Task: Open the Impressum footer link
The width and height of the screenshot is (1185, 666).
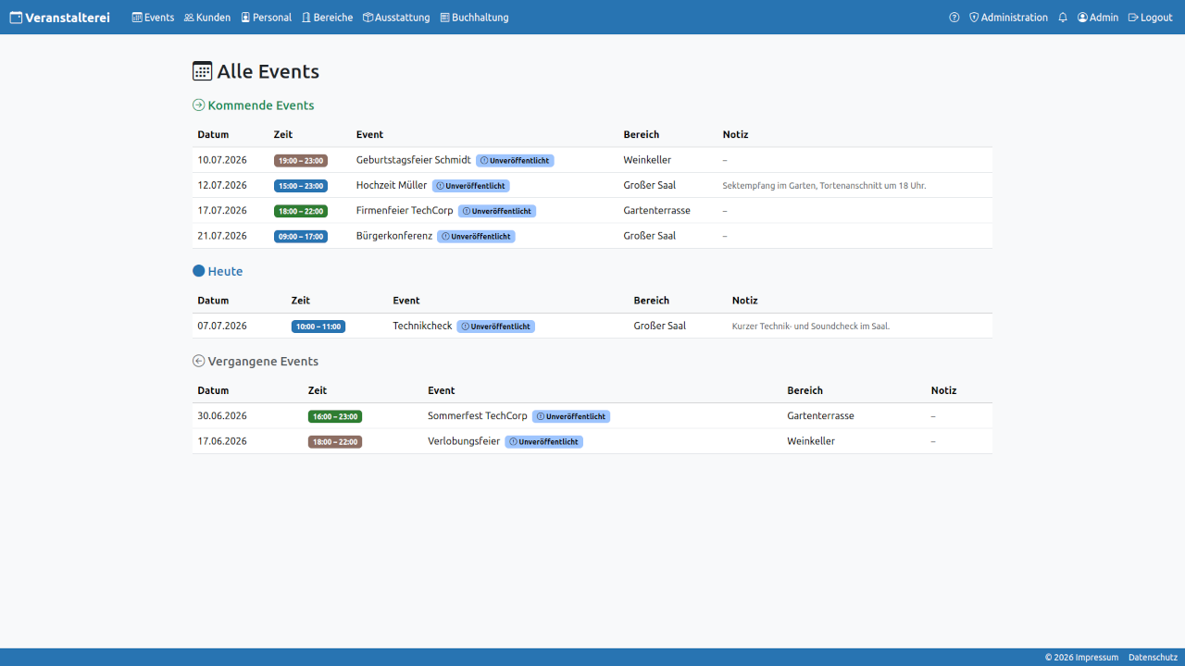Action: pyautogui.click(x=1097, y=658)
